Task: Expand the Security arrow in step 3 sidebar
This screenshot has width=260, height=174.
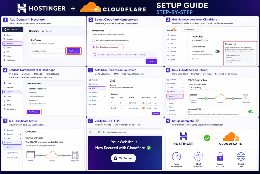Action: tap(186, 51)
